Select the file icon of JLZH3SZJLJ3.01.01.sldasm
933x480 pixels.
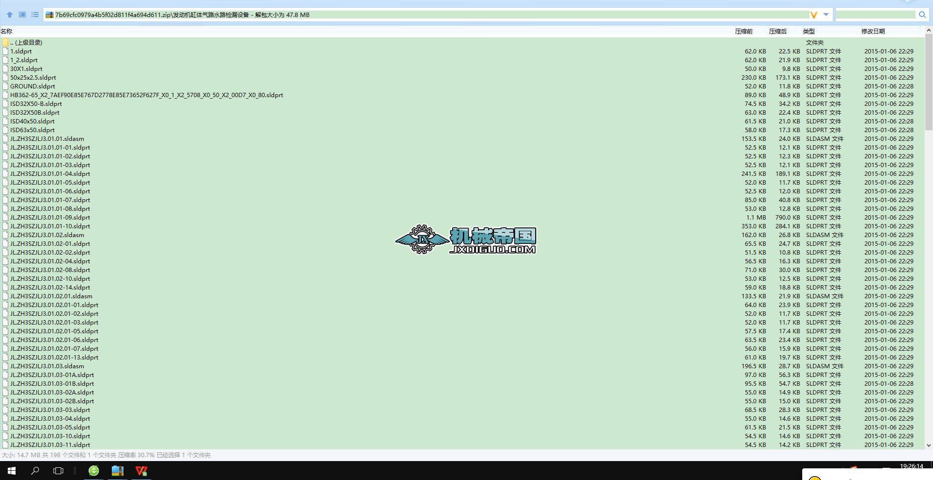point(5,139)
